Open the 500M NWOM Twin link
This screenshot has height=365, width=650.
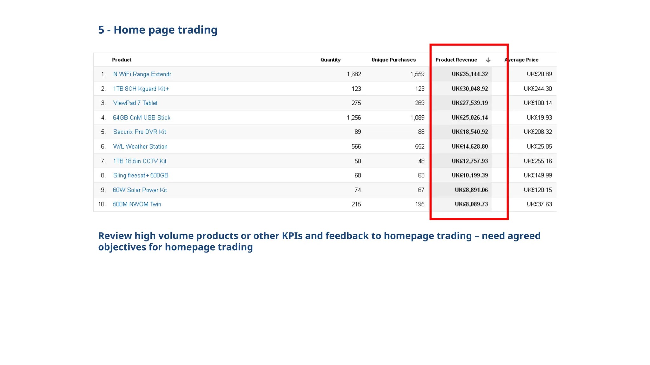(x=137, y=204)
